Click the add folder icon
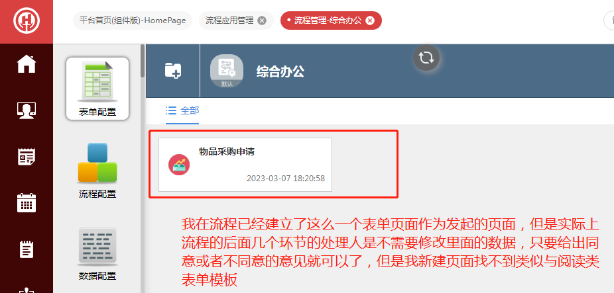This screenshot has height=293, width=614. pyautogui.click(x=172, y=71)
